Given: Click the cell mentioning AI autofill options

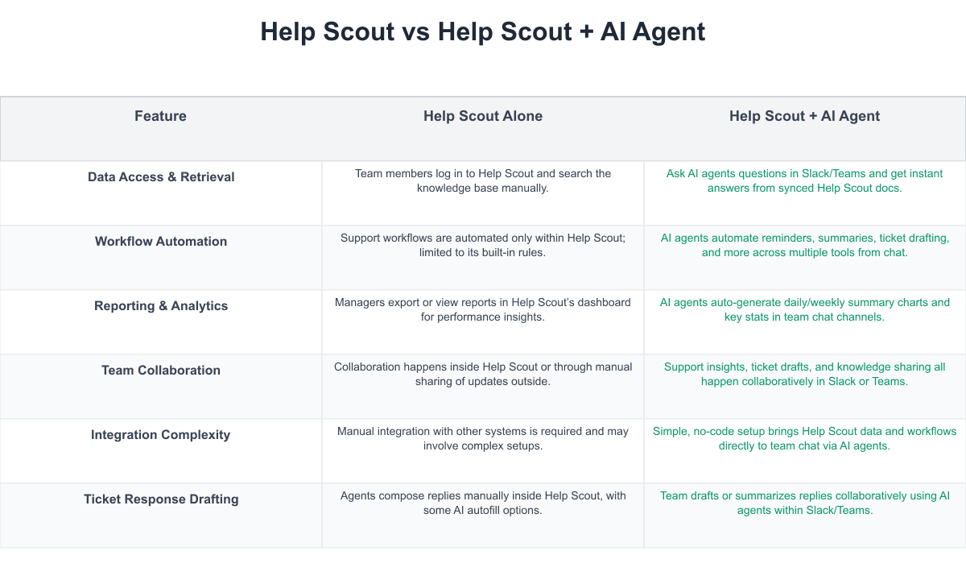Looking at the screenshot, I should click(483, 503).
